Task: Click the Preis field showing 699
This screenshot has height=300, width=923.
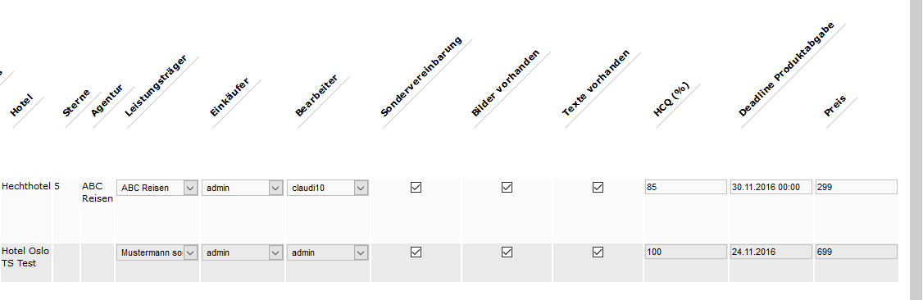Action: [x=857, y=252]
